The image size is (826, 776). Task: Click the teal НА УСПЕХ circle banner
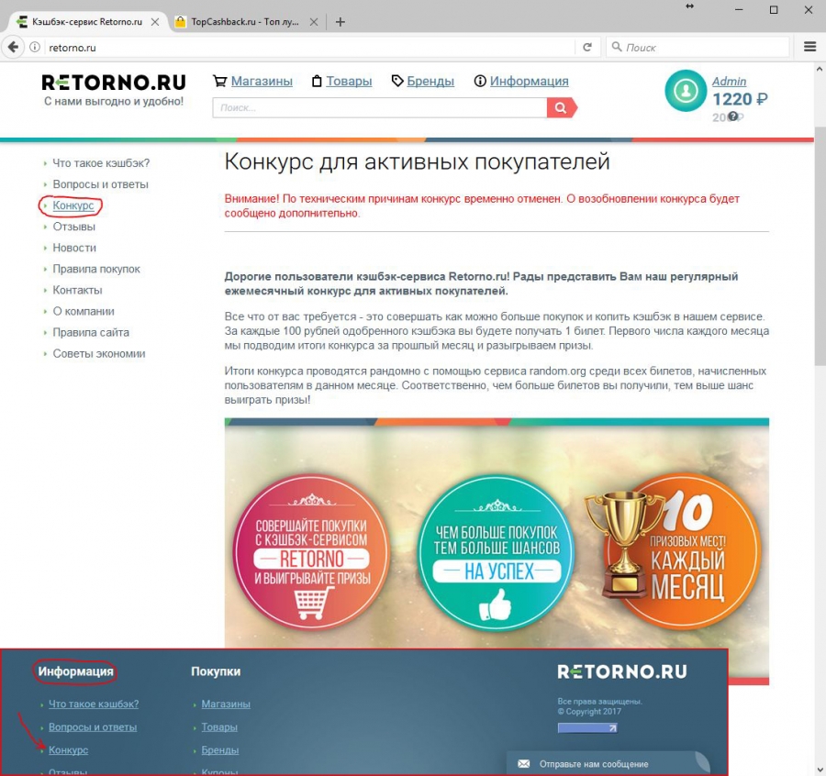point(497,553)
